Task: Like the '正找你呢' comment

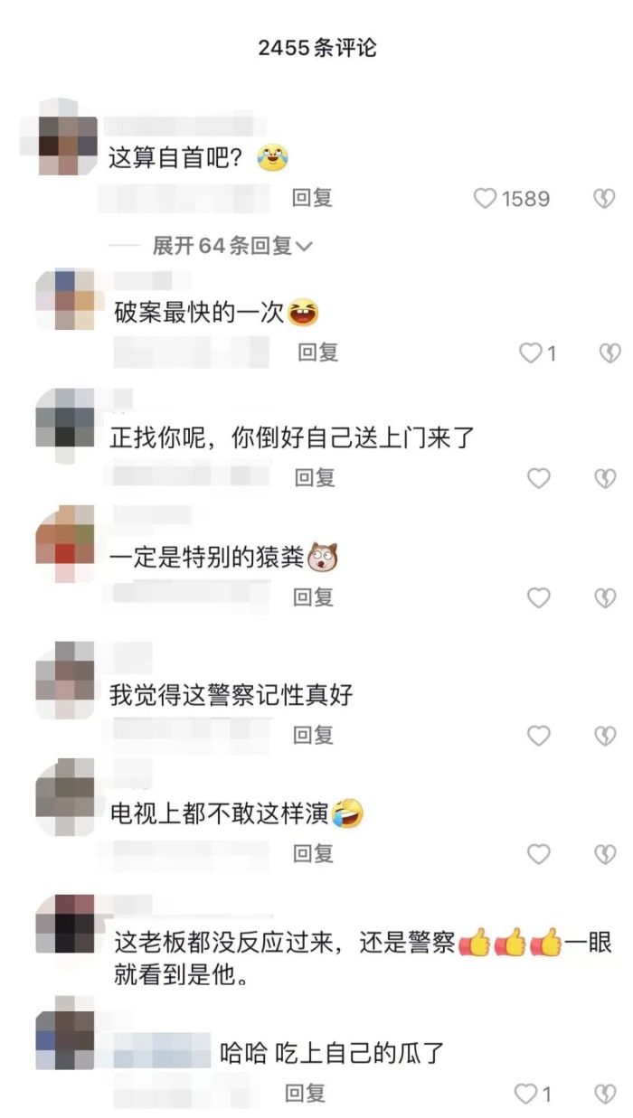Action: click(539, 478)
